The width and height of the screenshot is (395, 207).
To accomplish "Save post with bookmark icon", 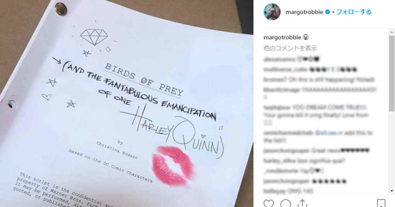I will point(381,203).
